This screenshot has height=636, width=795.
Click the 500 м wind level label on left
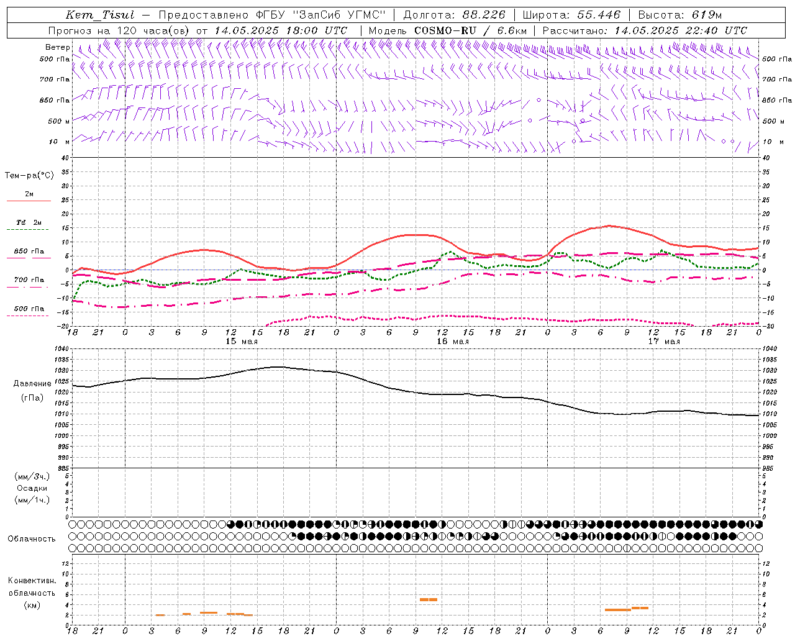coord(59,121)
